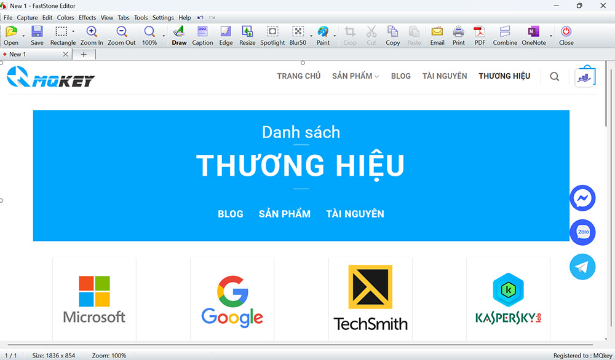Click the Zoom In magnifier

click(92, 32)
